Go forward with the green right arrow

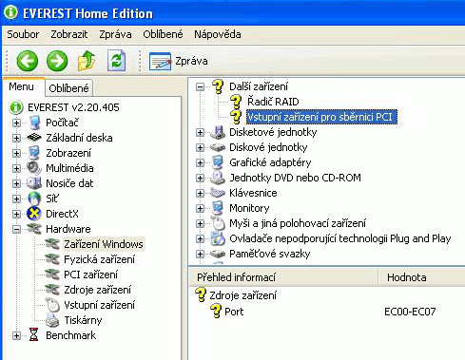[57, 61]
